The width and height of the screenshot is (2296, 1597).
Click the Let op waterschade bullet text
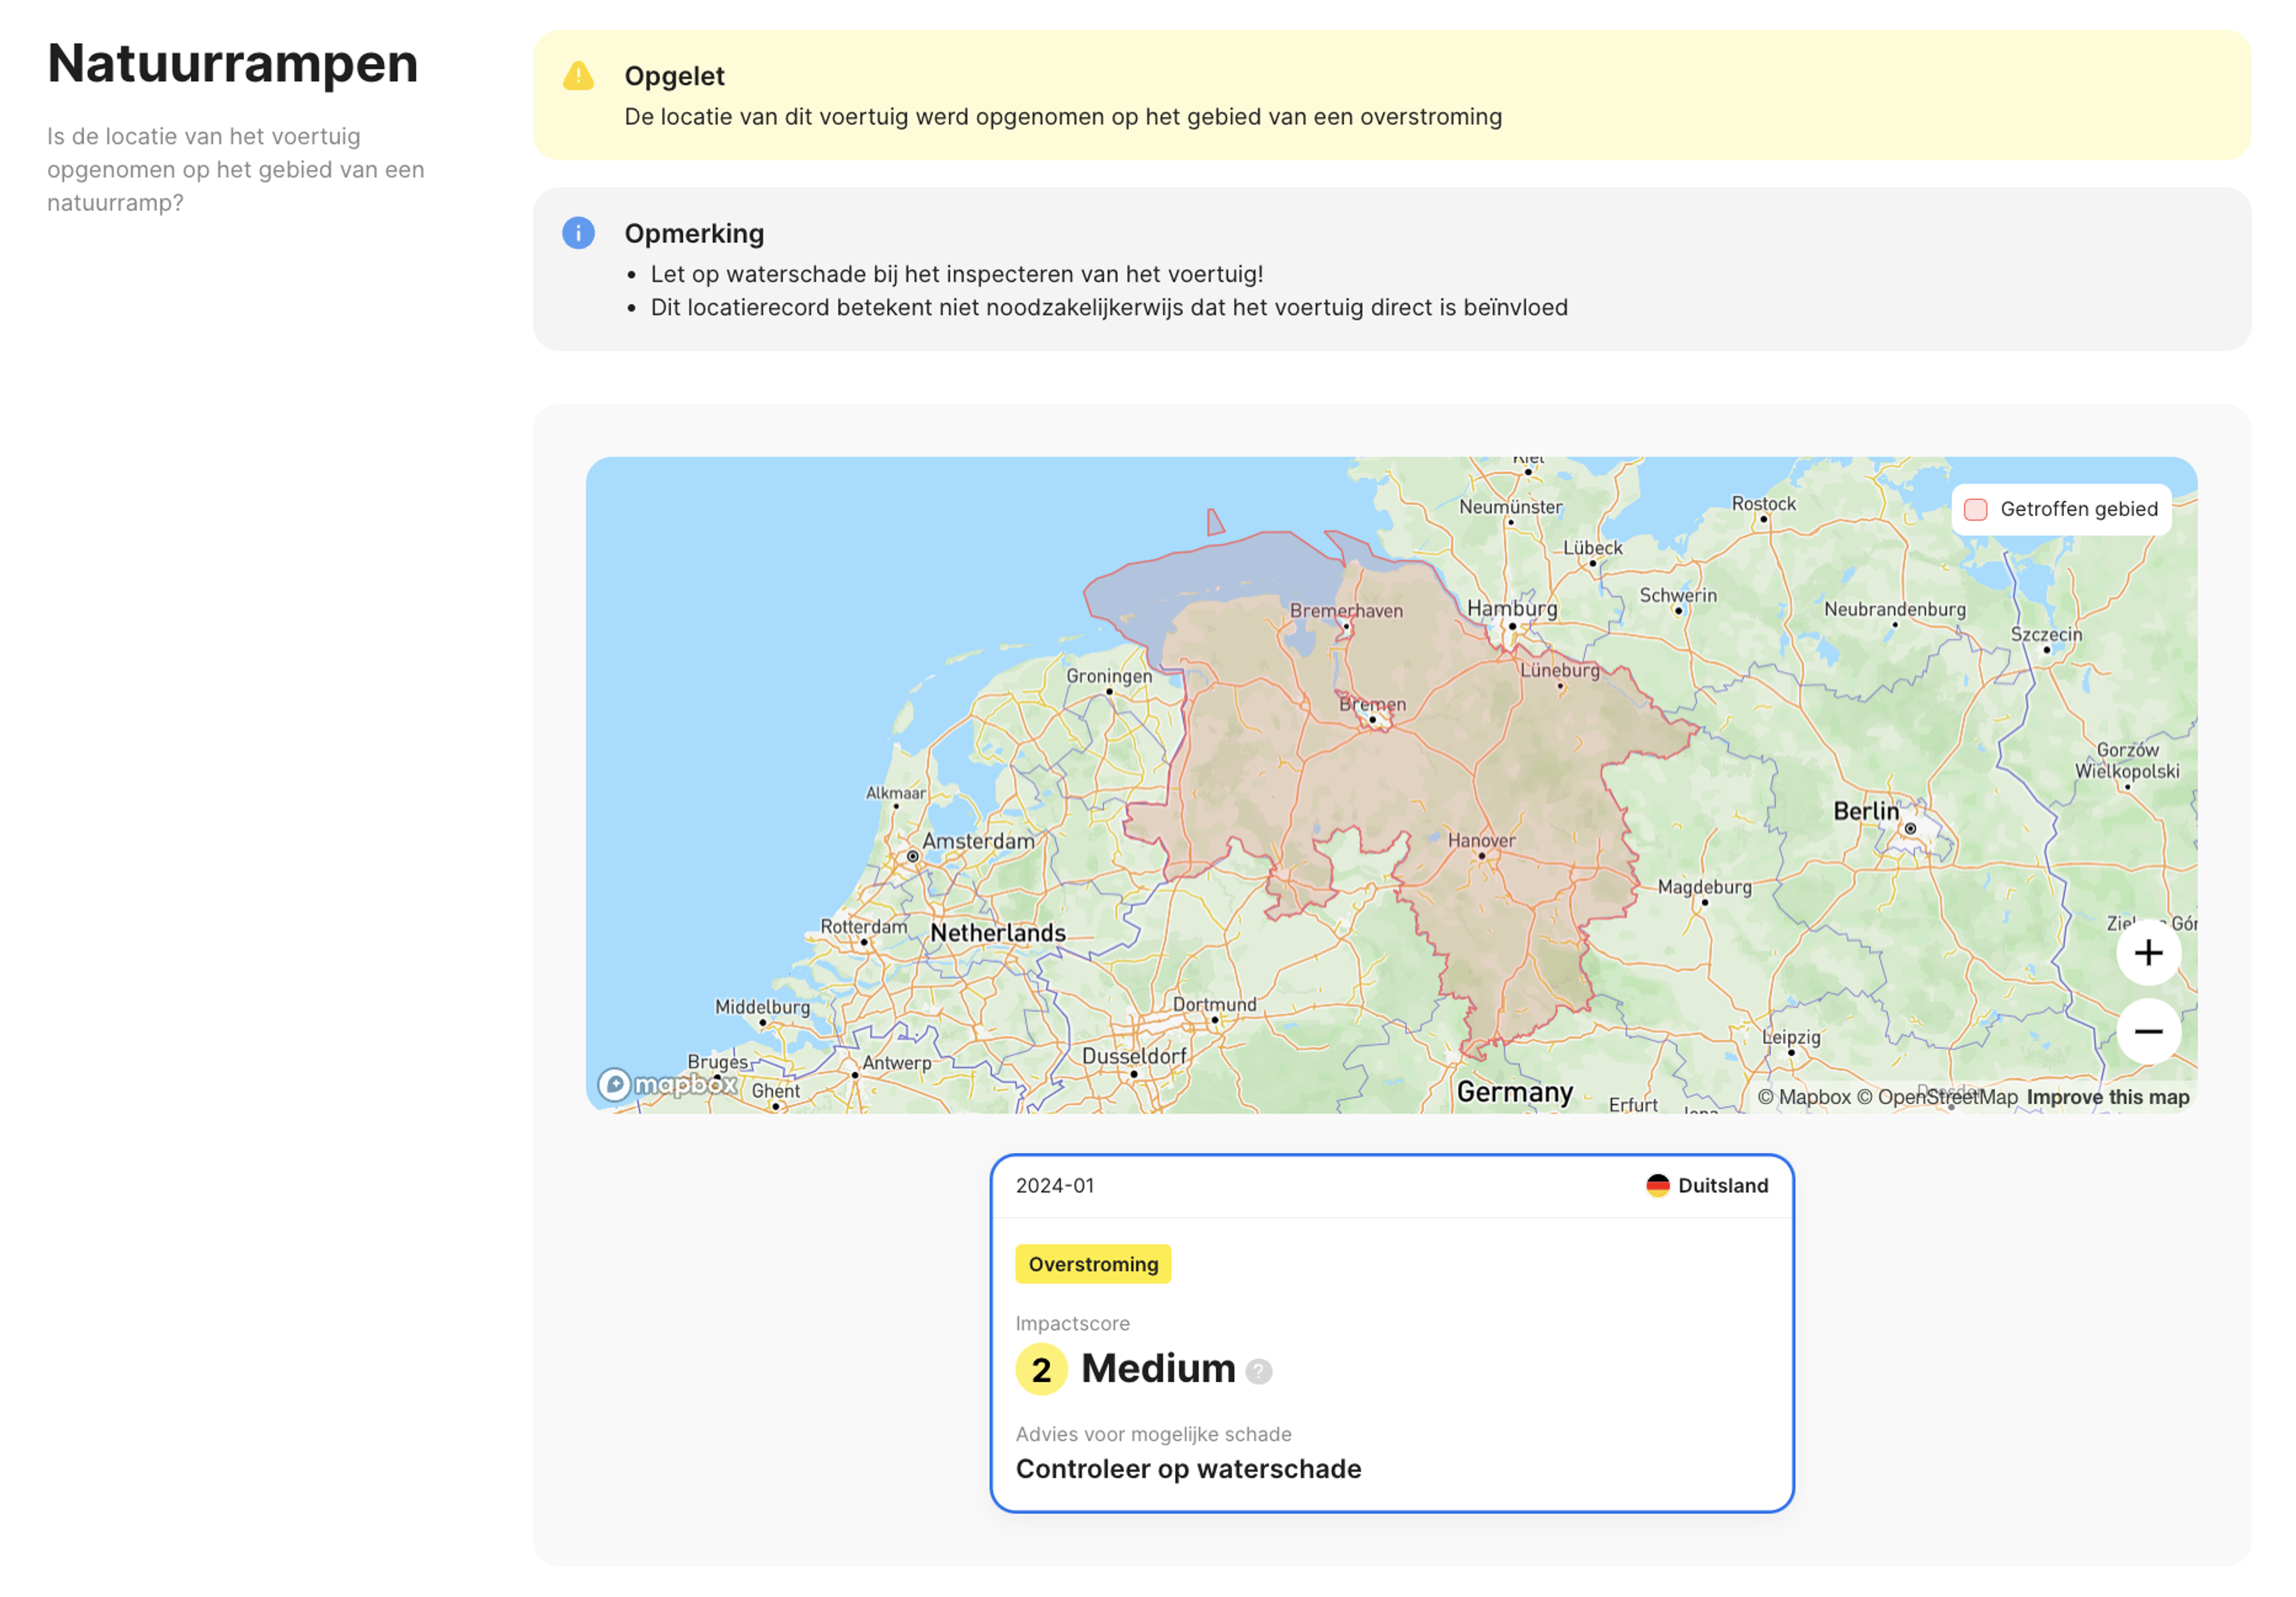[x=957, y=274]
